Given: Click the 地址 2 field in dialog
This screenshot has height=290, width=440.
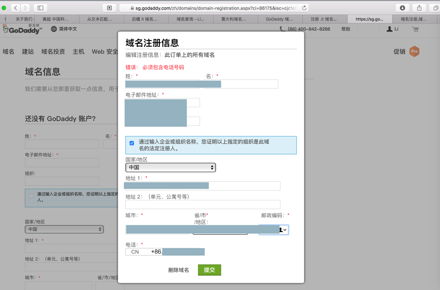Looking at the screenshot, I should (x=203, y=204).
